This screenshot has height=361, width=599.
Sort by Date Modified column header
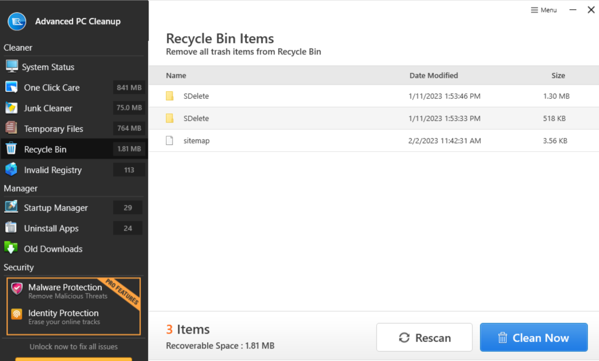tap(433, 75)
